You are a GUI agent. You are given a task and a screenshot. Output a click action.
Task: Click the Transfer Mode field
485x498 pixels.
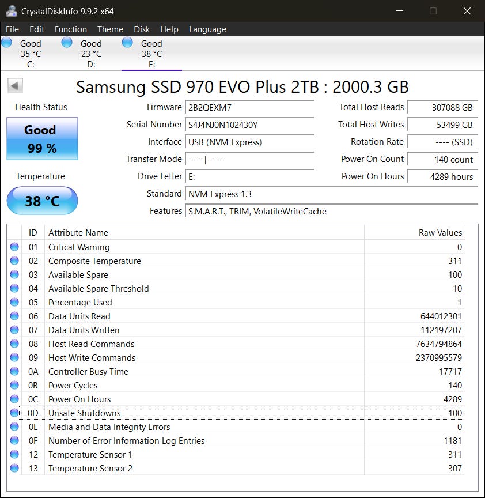[249, 159]
